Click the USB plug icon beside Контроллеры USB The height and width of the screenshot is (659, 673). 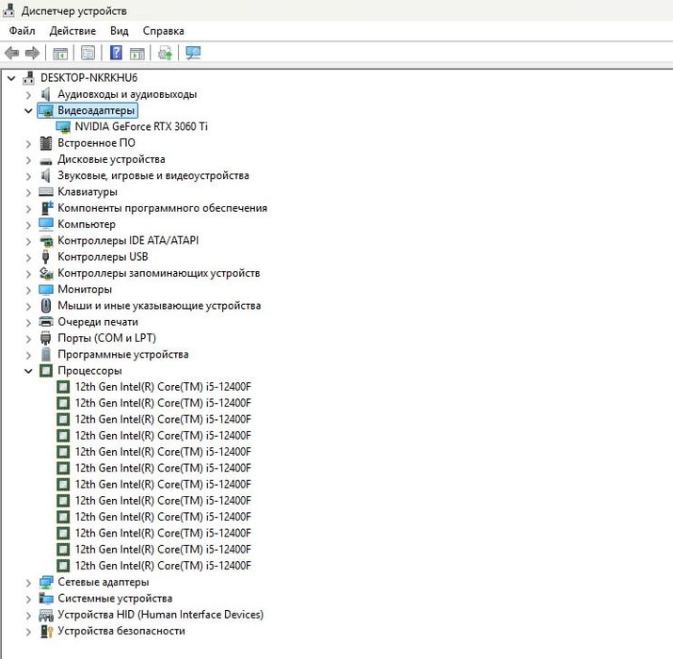[45, 257]
